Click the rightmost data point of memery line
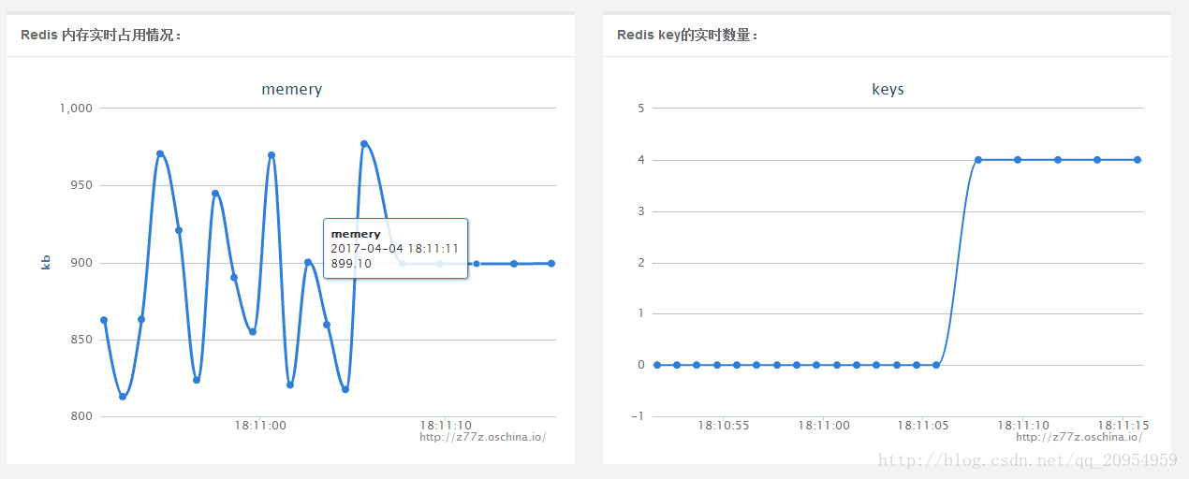Image resolution: width=1189 pixels, height=479 pixels. pyautogui.click(x=551, y=264)
